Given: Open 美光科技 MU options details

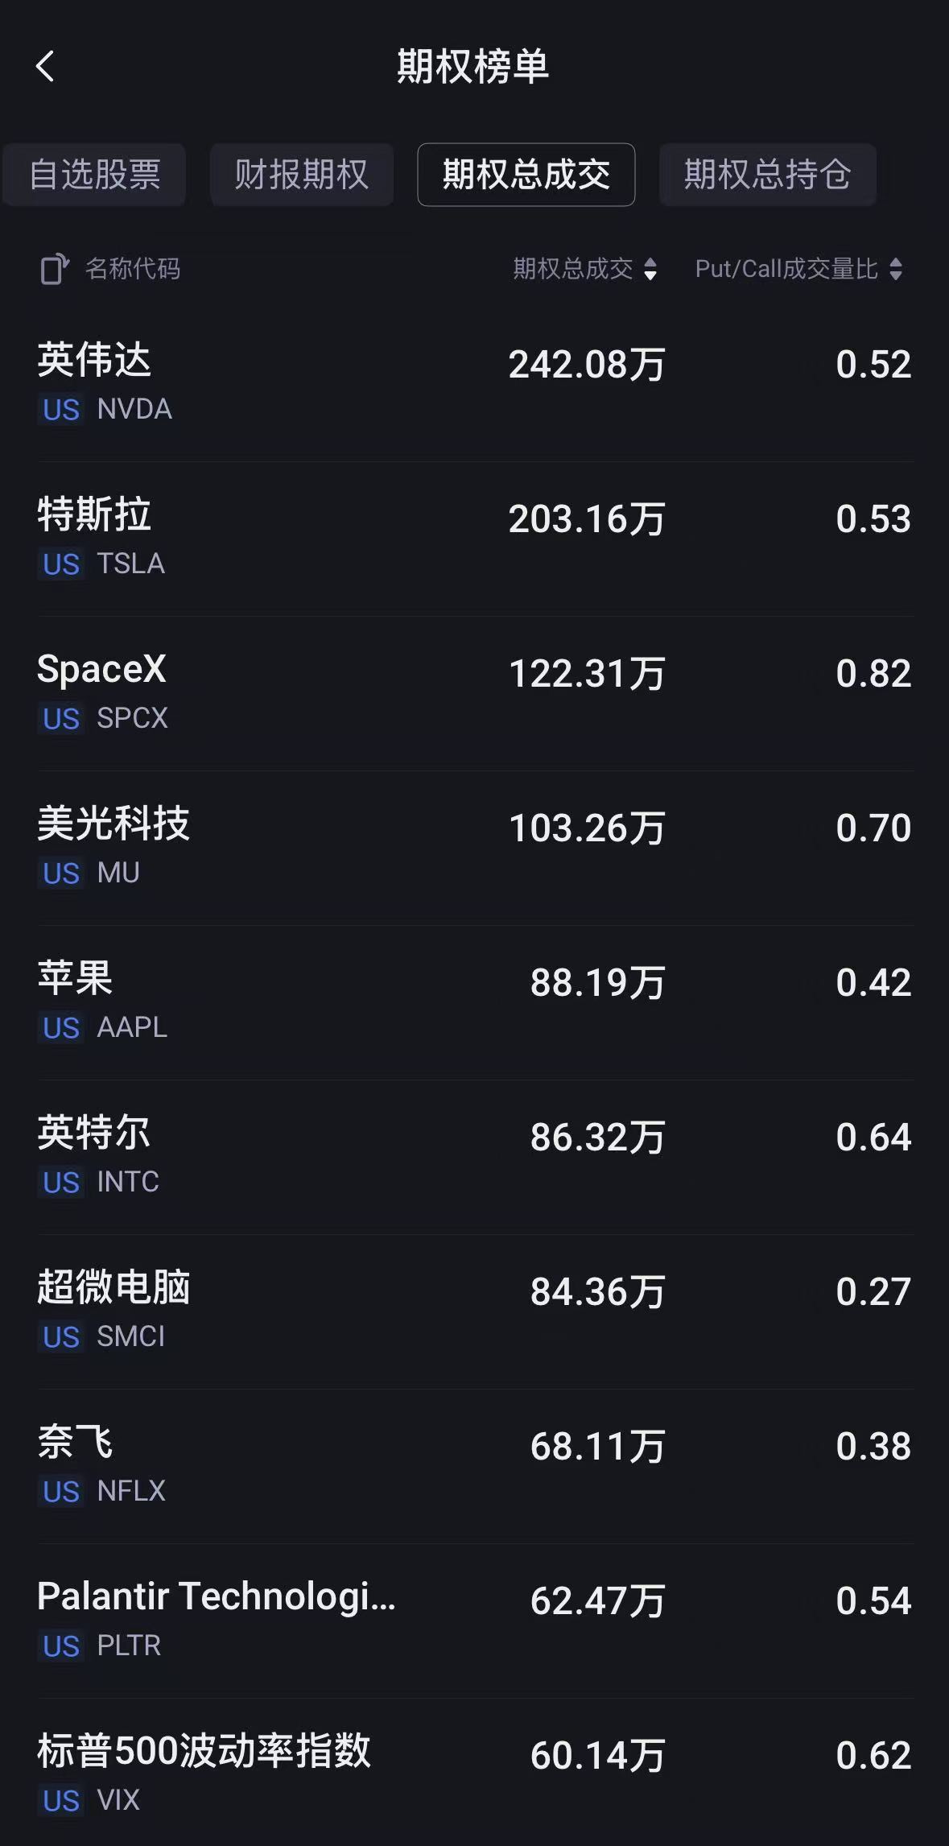Looking at the screenshot, I should (475, 848).
